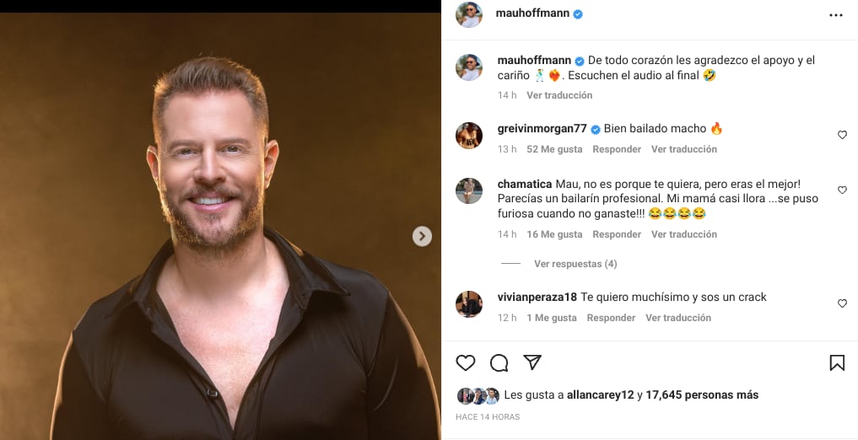
Task: Like the post with the heart icon
Action: (x=466, y=362)
